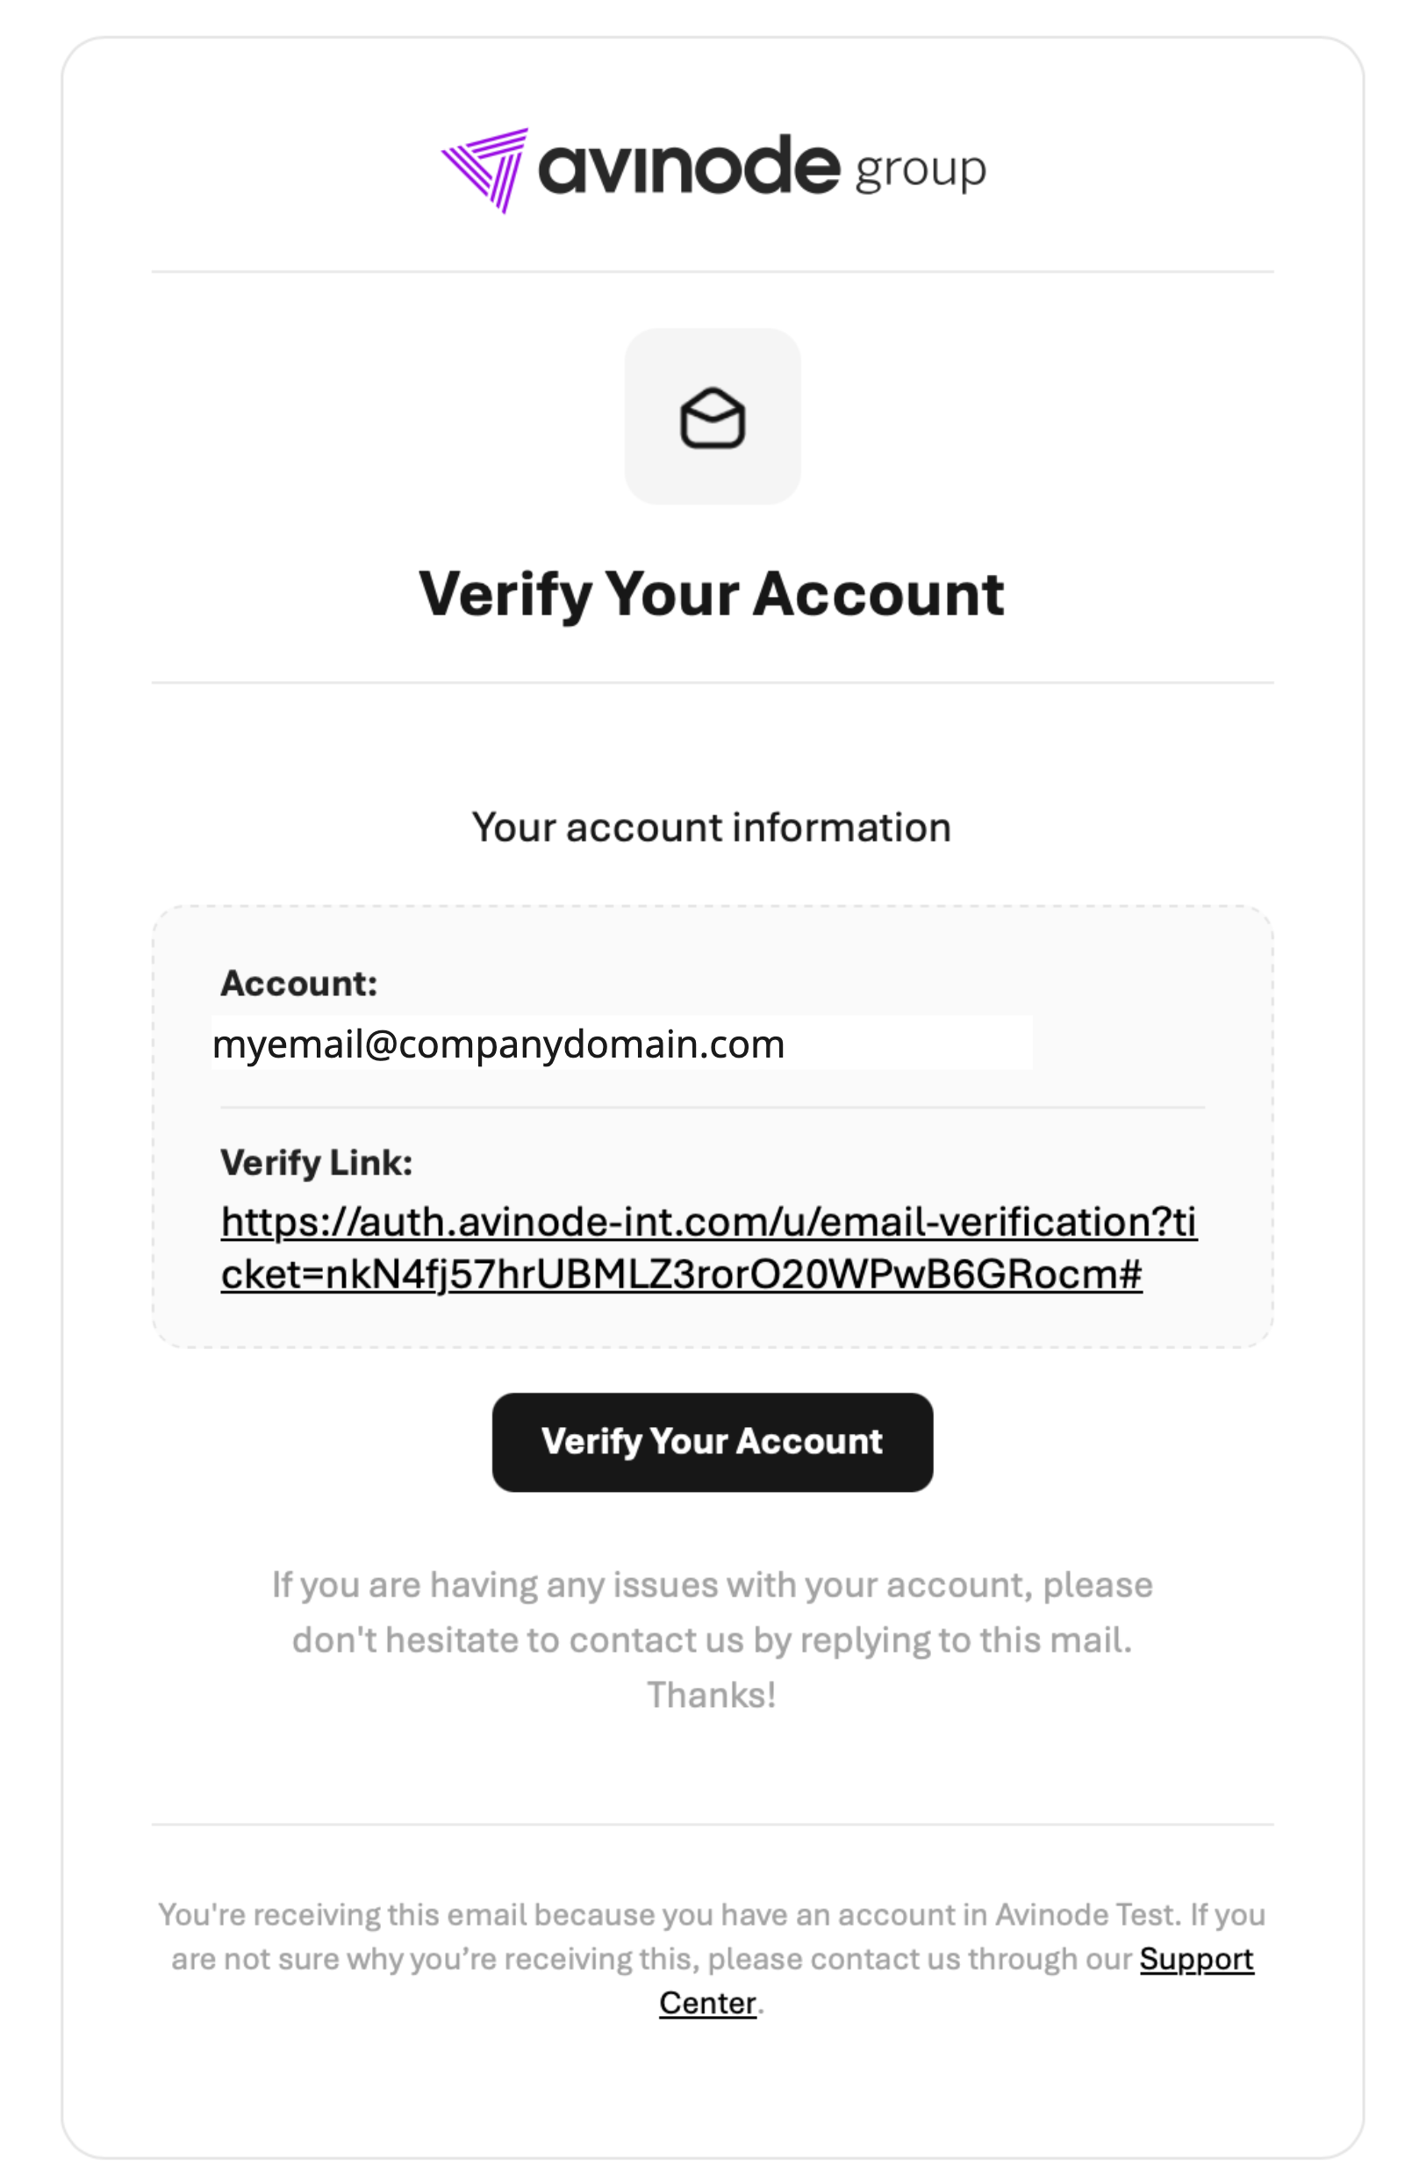
Task: Click the divider line above the footer
Action: (711, 1825)
